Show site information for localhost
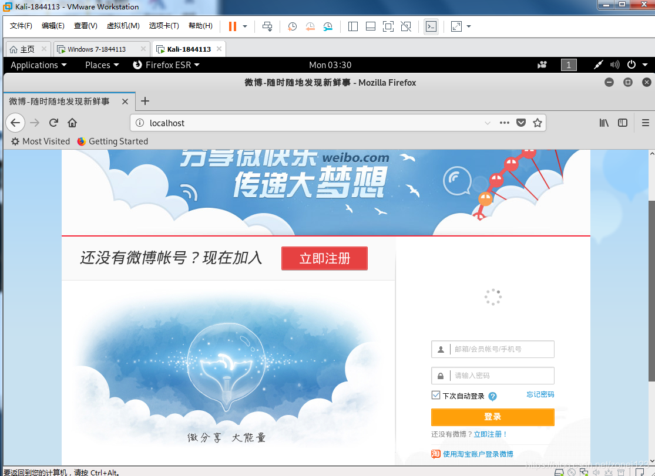 (x=140, y=123)
